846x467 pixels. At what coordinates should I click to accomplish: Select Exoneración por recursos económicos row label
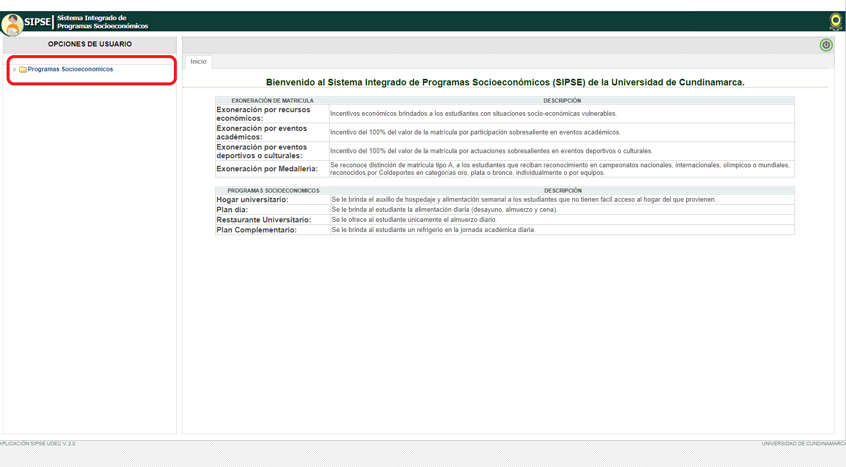263,114
